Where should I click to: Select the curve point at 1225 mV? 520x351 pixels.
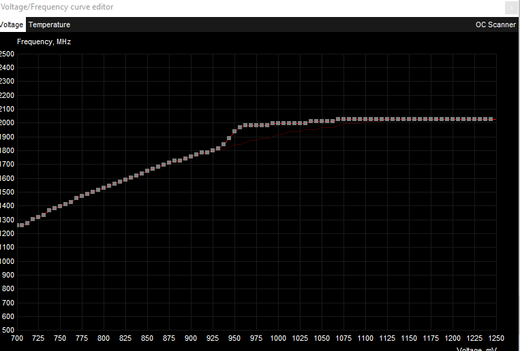point(474,119)
